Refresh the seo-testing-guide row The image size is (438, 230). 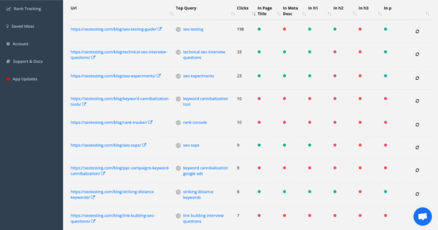tap(417, 31)
